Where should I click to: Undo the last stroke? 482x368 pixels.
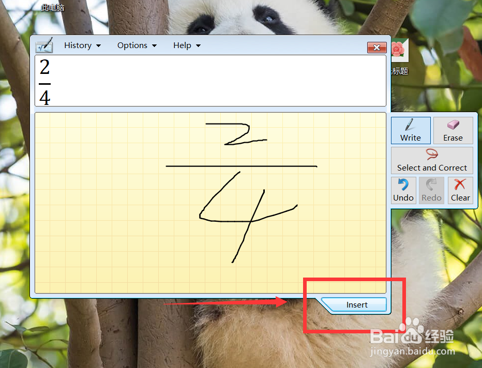[403, 190]
